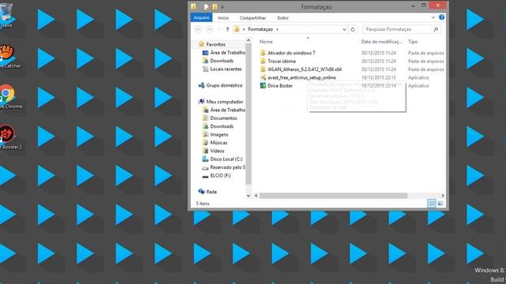This screenshot has width=506, height=284.
Task: Click date cell 18/12/2015 22:13 for avast
Action: click(x=379, y=77)
